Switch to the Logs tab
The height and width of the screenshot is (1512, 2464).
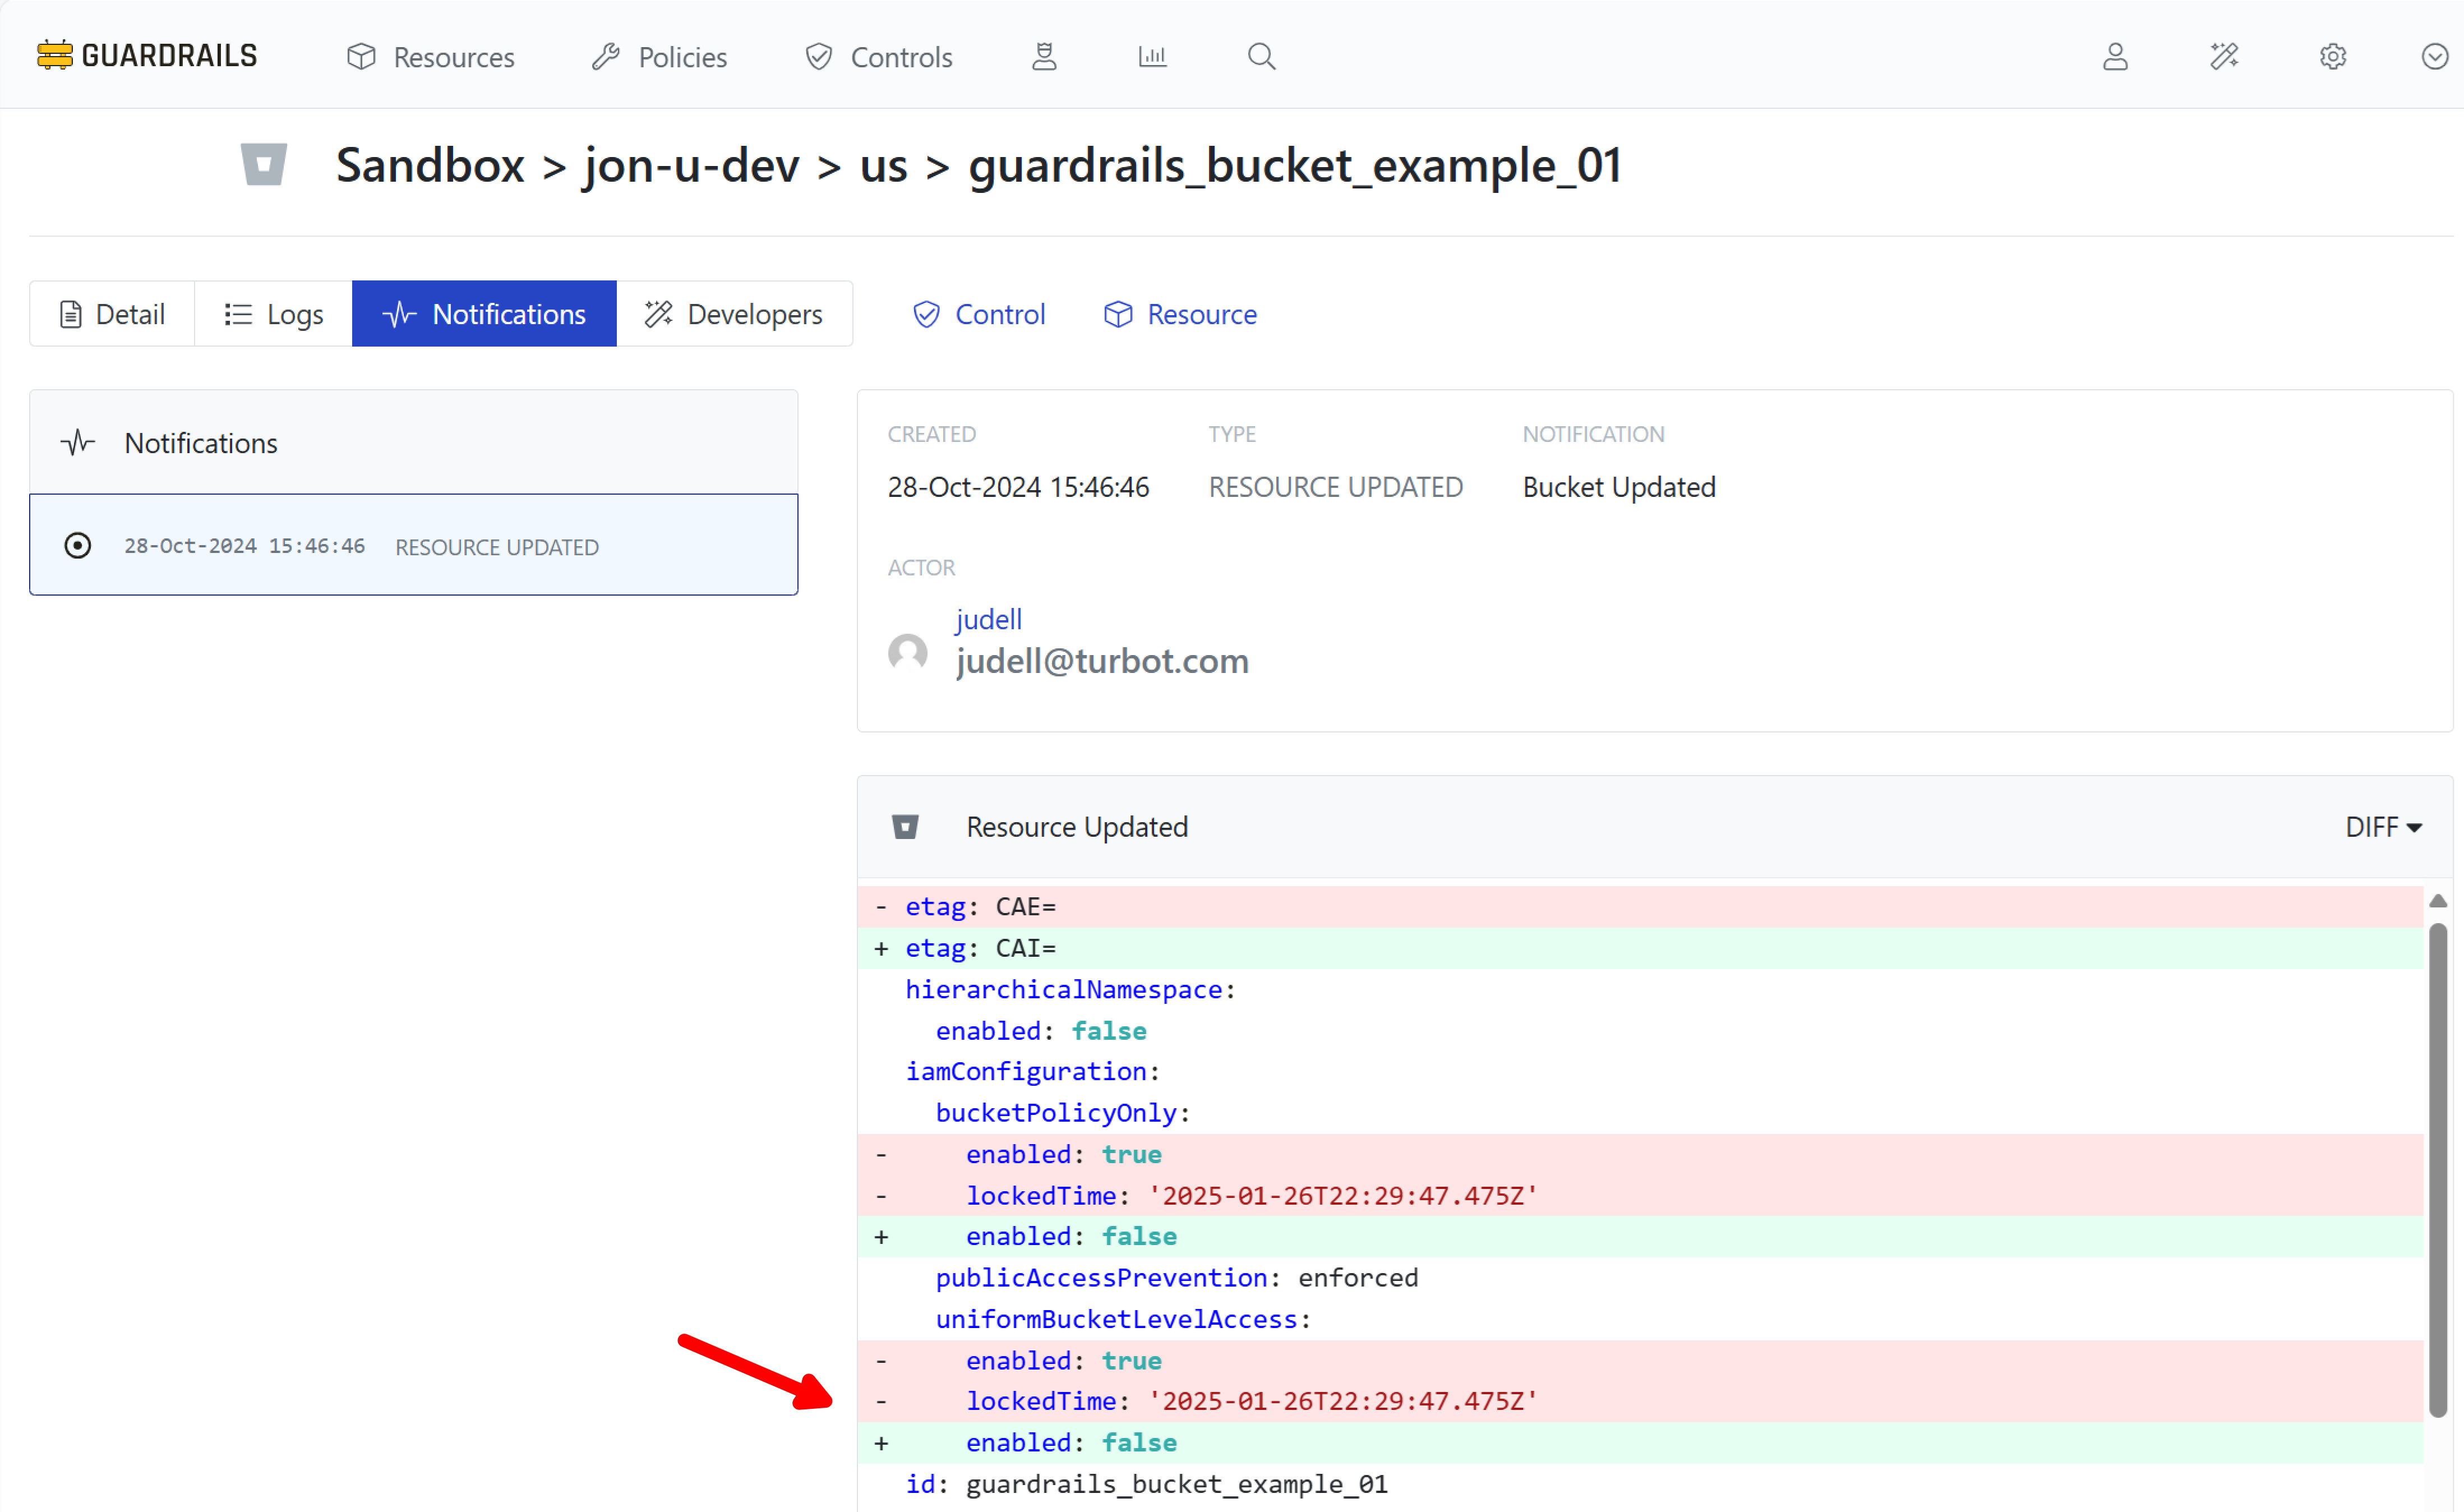point(274,314)
